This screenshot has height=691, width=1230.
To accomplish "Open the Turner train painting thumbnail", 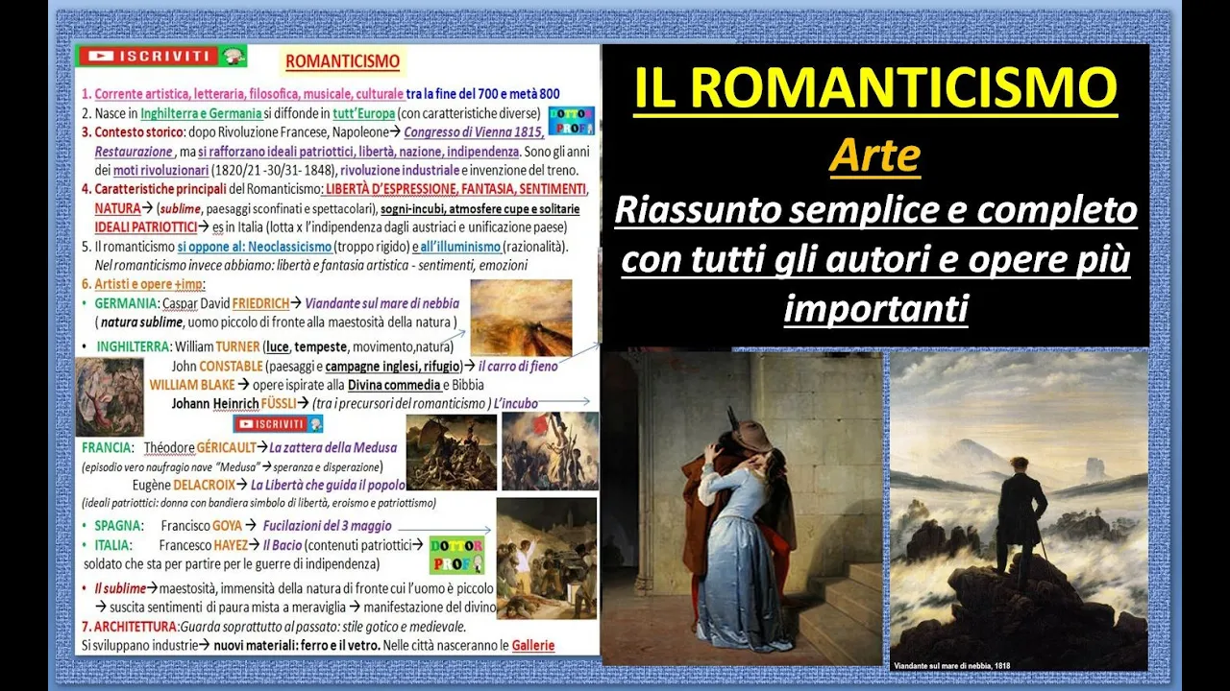I will click(x=521, y=319).
